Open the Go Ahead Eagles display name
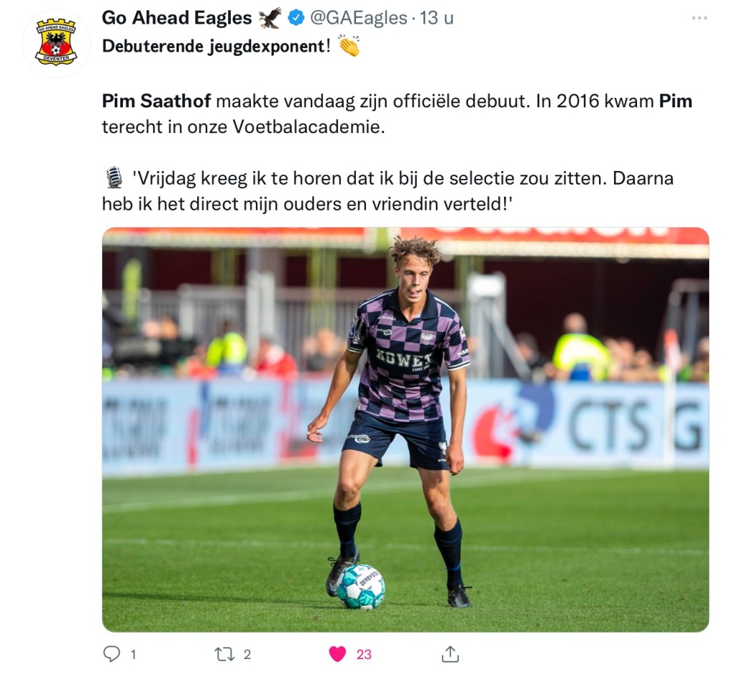The height and width of the screenshot is (692, 732). 177,18
